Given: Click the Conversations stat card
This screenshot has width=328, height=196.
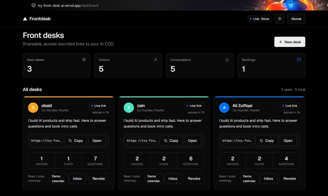Looking at the screenshot, I should coord(200,65).
